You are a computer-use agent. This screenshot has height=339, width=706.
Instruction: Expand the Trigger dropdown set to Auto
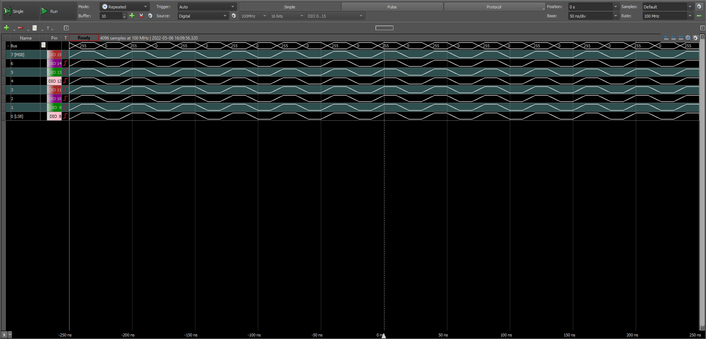(207, 7)
